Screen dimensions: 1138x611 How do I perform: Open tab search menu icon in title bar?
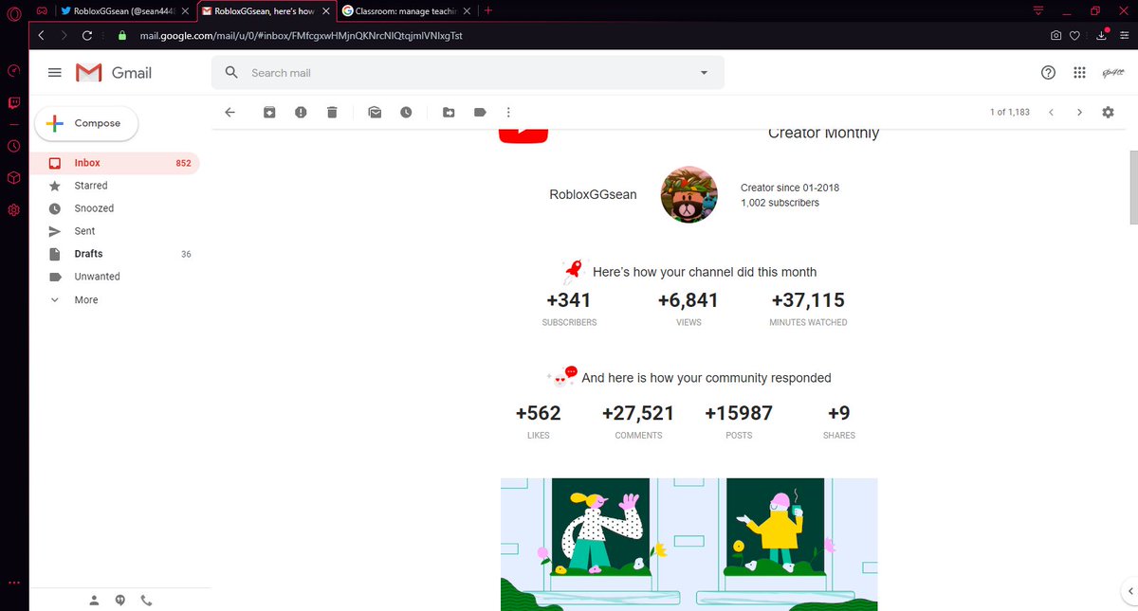[x=1038, y=10]
